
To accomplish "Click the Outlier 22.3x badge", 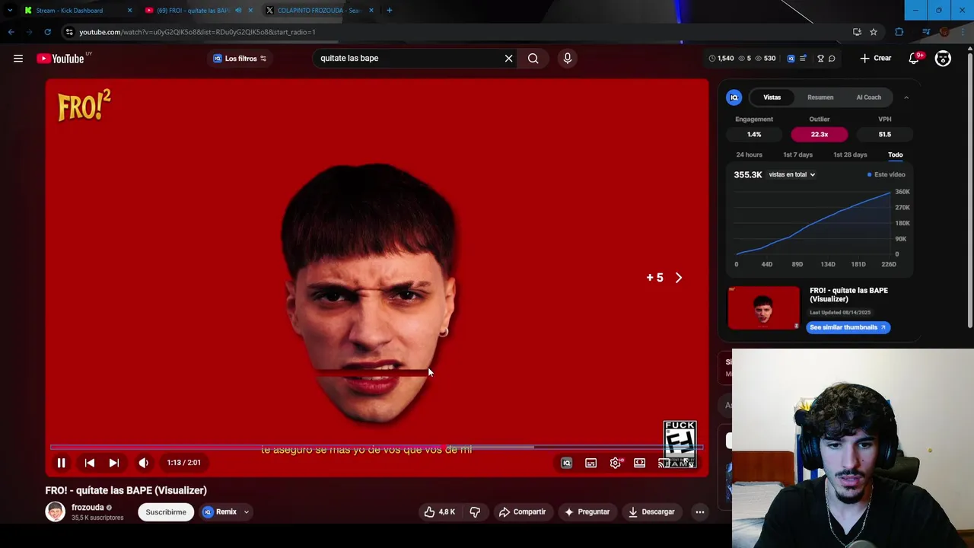I will tap(820, 135).
